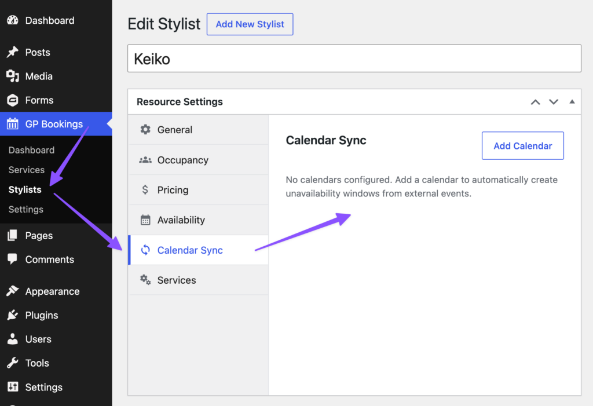Click the Availability calendar icon
This screenshot has width=593, height=406.
coord(145,220)
